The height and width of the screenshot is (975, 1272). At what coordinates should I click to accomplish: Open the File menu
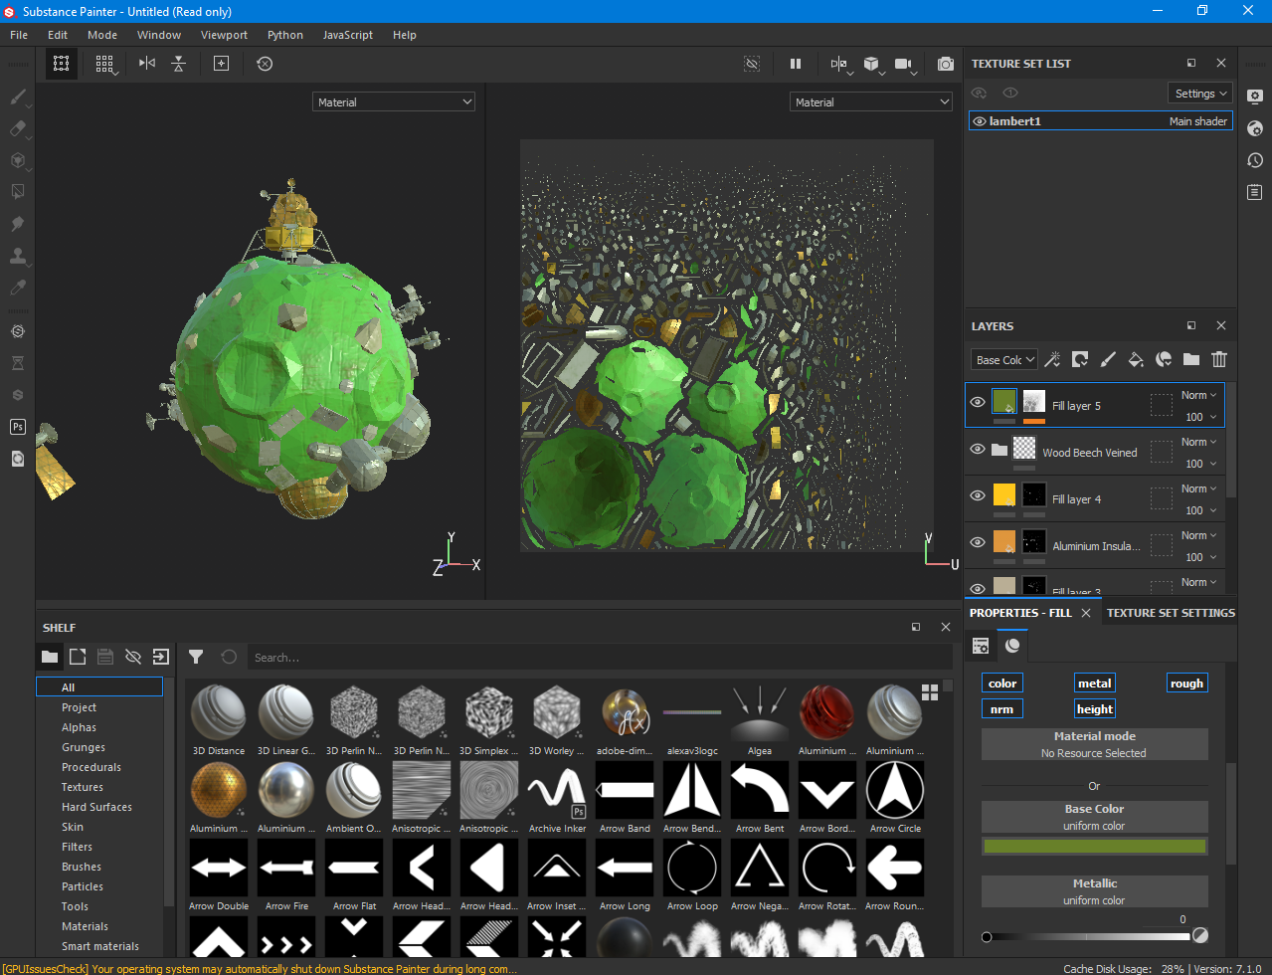(x=19, y=35)
